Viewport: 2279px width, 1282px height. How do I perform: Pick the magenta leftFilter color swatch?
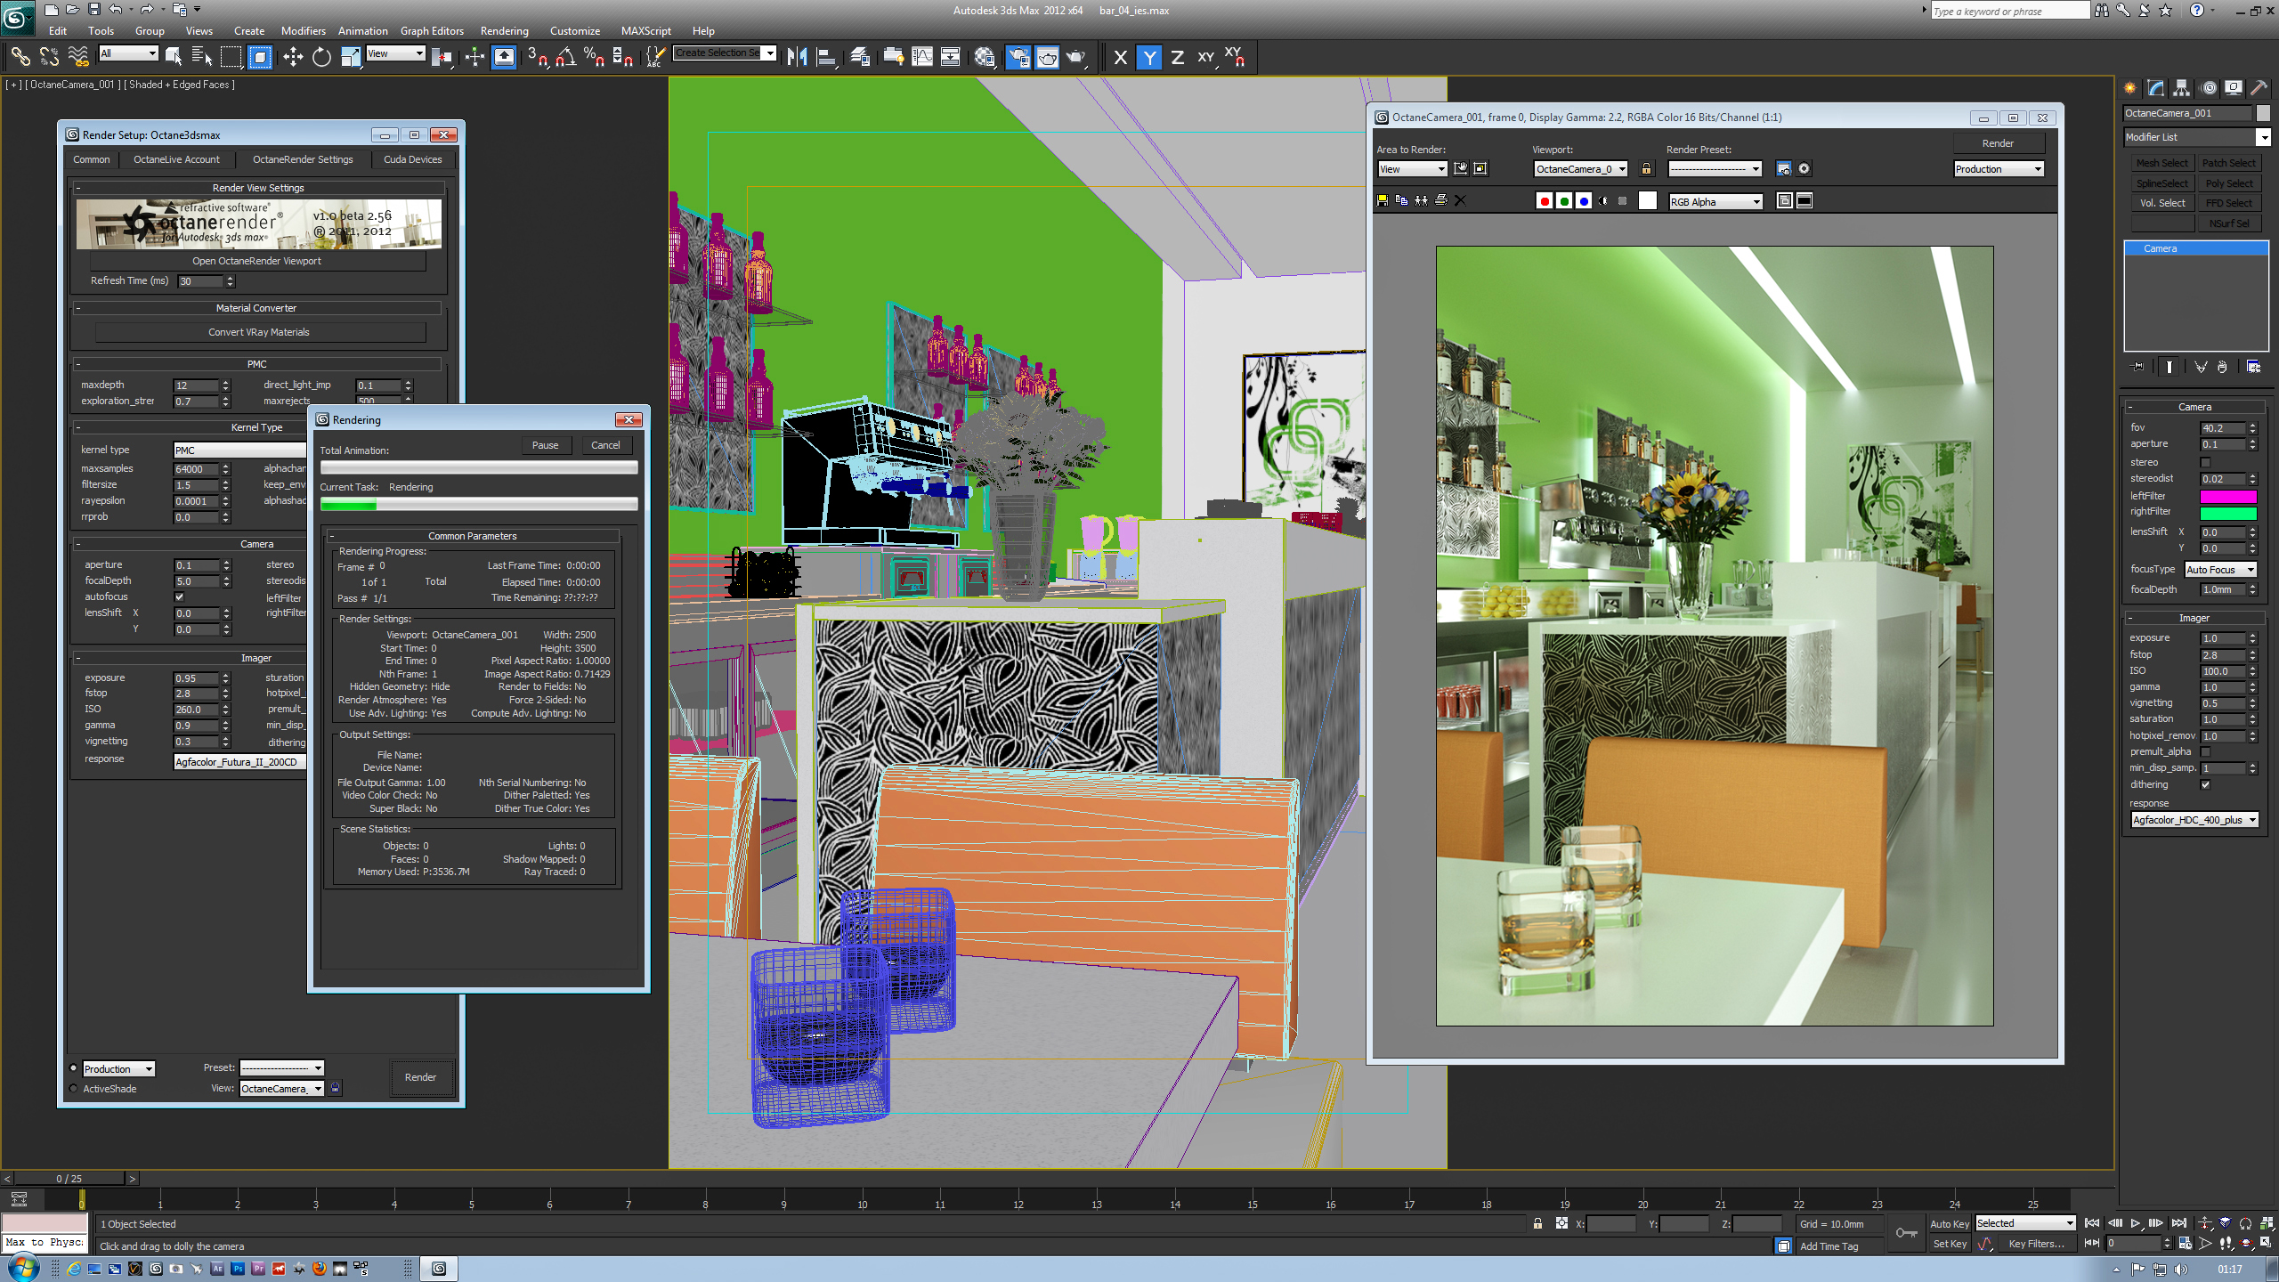[x=2228, y=496]
